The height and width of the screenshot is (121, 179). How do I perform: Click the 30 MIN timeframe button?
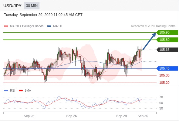(32, 6)
